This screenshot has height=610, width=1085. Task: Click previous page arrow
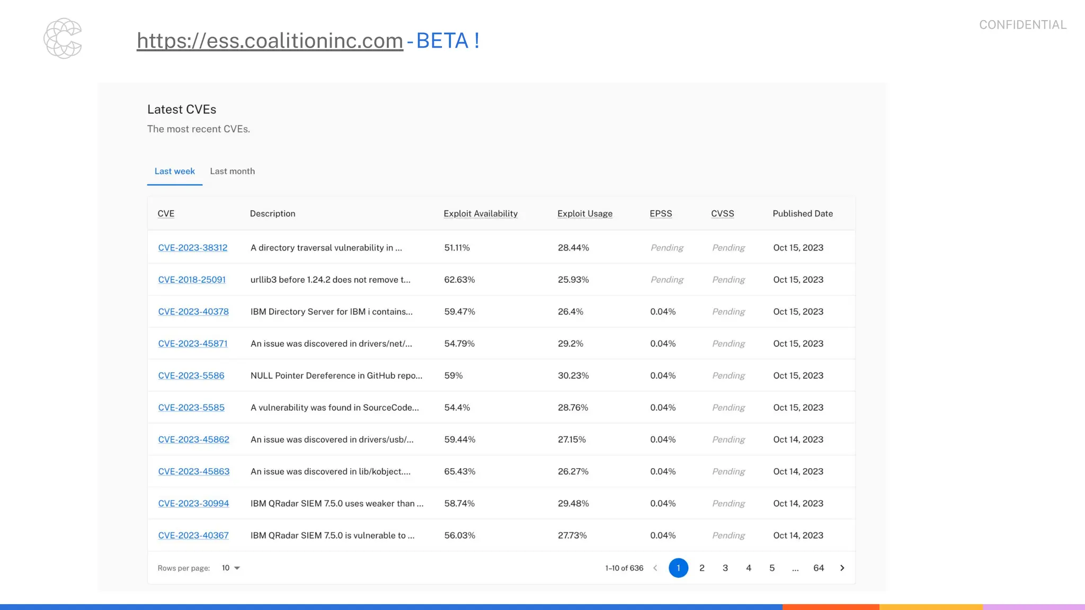click(x=655, y=568)
